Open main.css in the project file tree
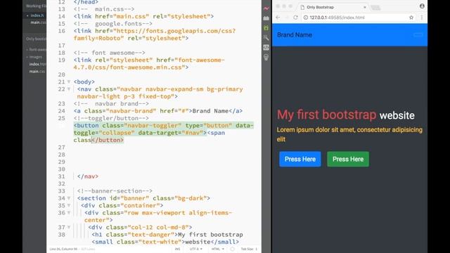This screenshot has height=253, width=450. [37, 71]
